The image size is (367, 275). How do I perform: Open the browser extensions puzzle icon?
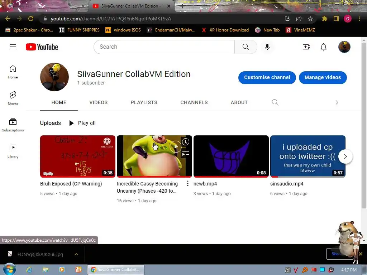tap(324, 19)
